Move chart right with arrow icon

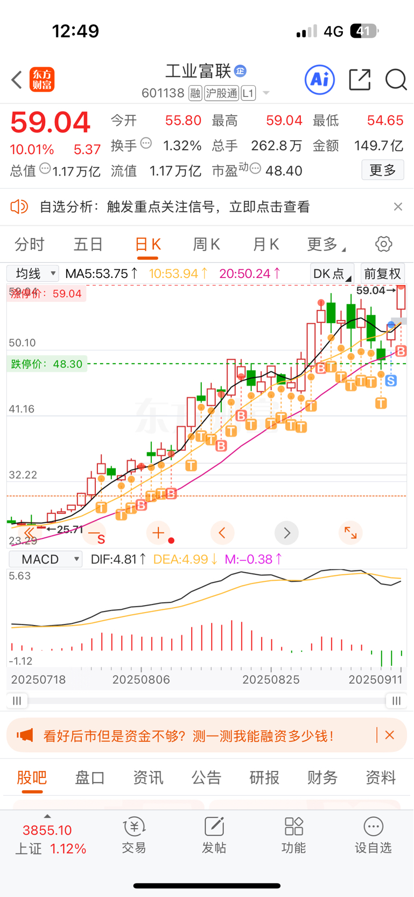tap(286, 533)
